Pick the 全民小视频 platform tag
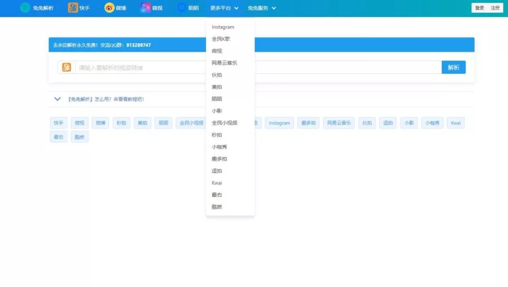This screenshot has height=287, width=508. [x=191, y=123]
